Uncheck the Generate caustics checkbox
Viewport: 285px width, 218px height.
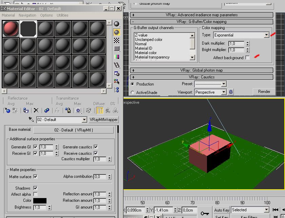click(96, 147)
